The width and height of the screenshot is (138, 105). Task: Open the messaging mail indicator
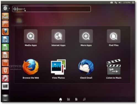(x=112, y=3)
